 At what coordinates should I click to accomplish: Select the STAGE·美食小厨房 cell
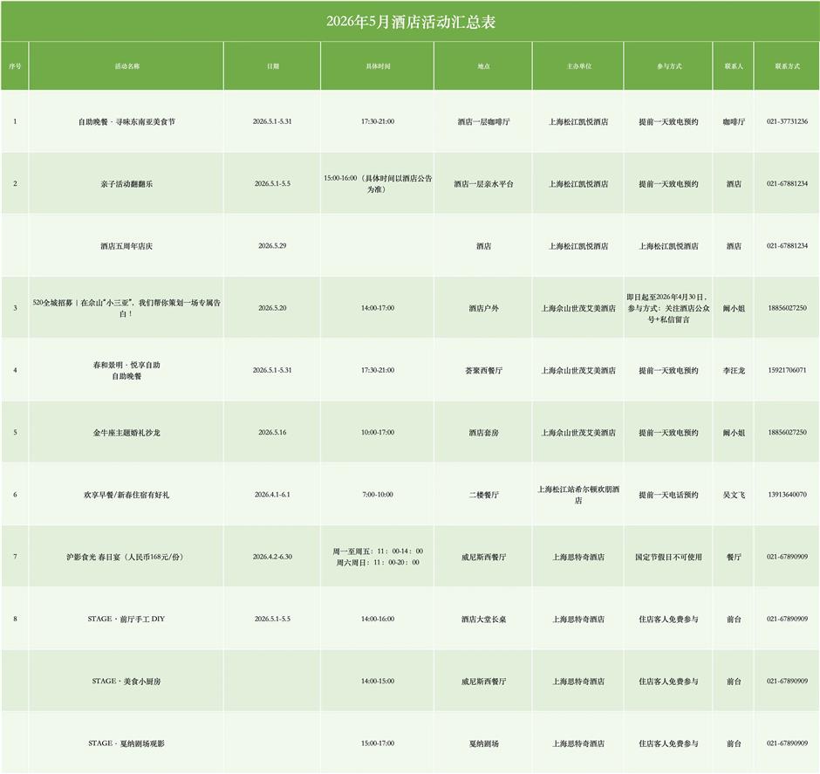coord(126,682)
